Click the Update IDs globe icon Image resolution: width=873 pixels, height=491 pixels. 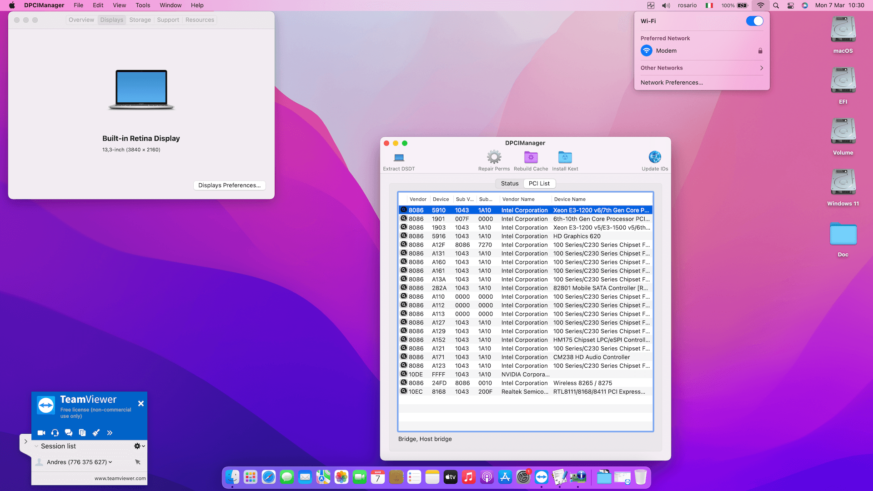point(655,157)
